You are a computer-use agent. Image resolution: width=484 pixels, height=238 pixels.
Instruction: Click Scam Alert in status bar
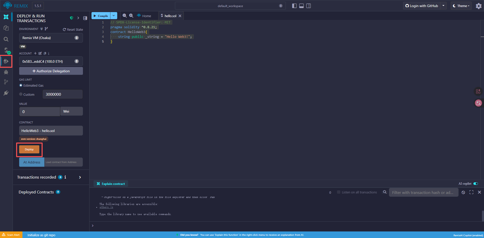coord(11,235)
